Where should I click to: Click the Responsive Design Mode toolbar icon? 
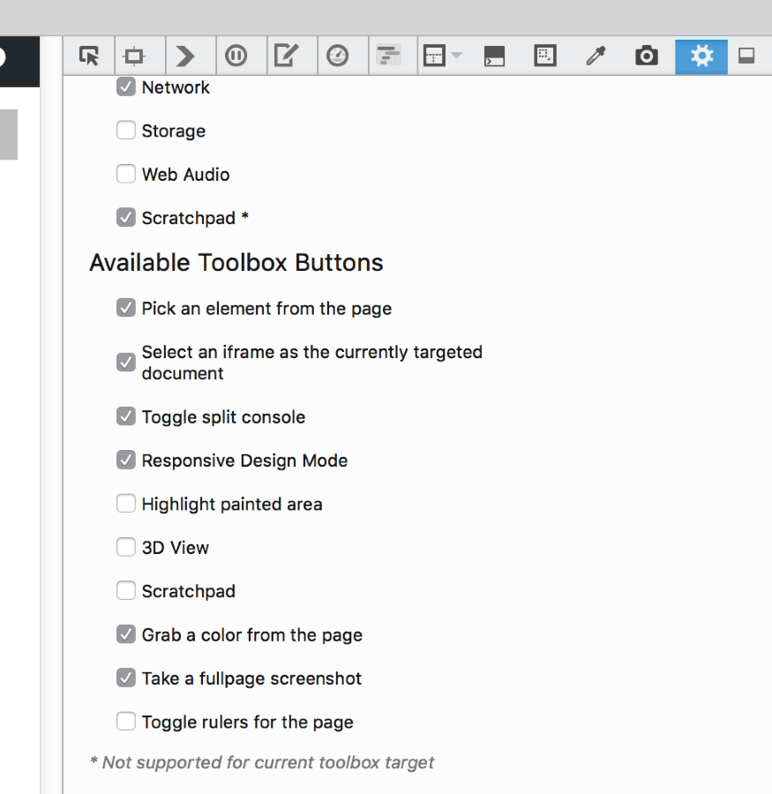coord(545,56)
